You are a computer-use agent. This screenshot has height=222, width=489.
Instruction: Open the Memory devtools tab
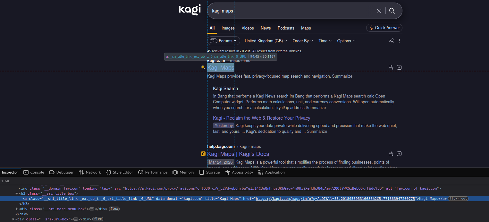(183, 172)
